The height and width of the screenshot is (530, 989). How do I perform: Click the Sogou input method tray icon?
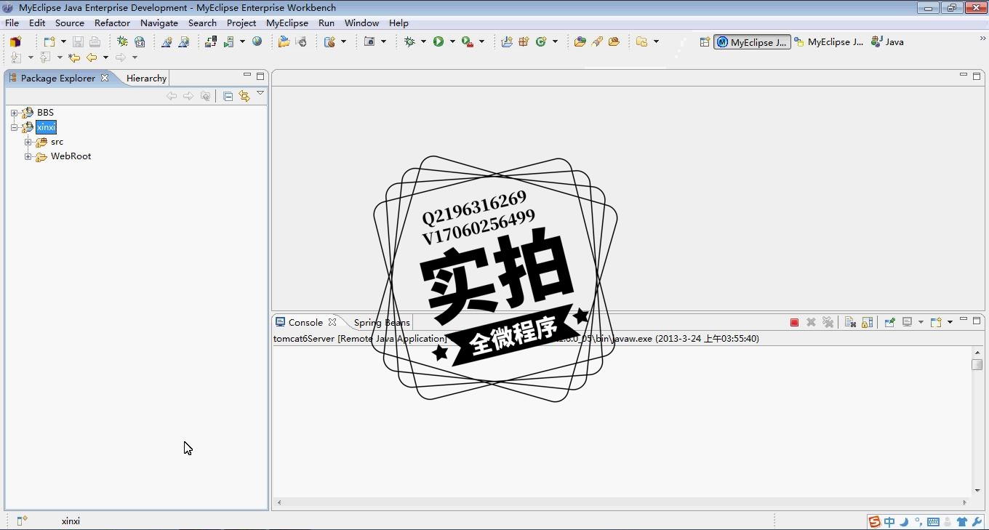point(873,522)
